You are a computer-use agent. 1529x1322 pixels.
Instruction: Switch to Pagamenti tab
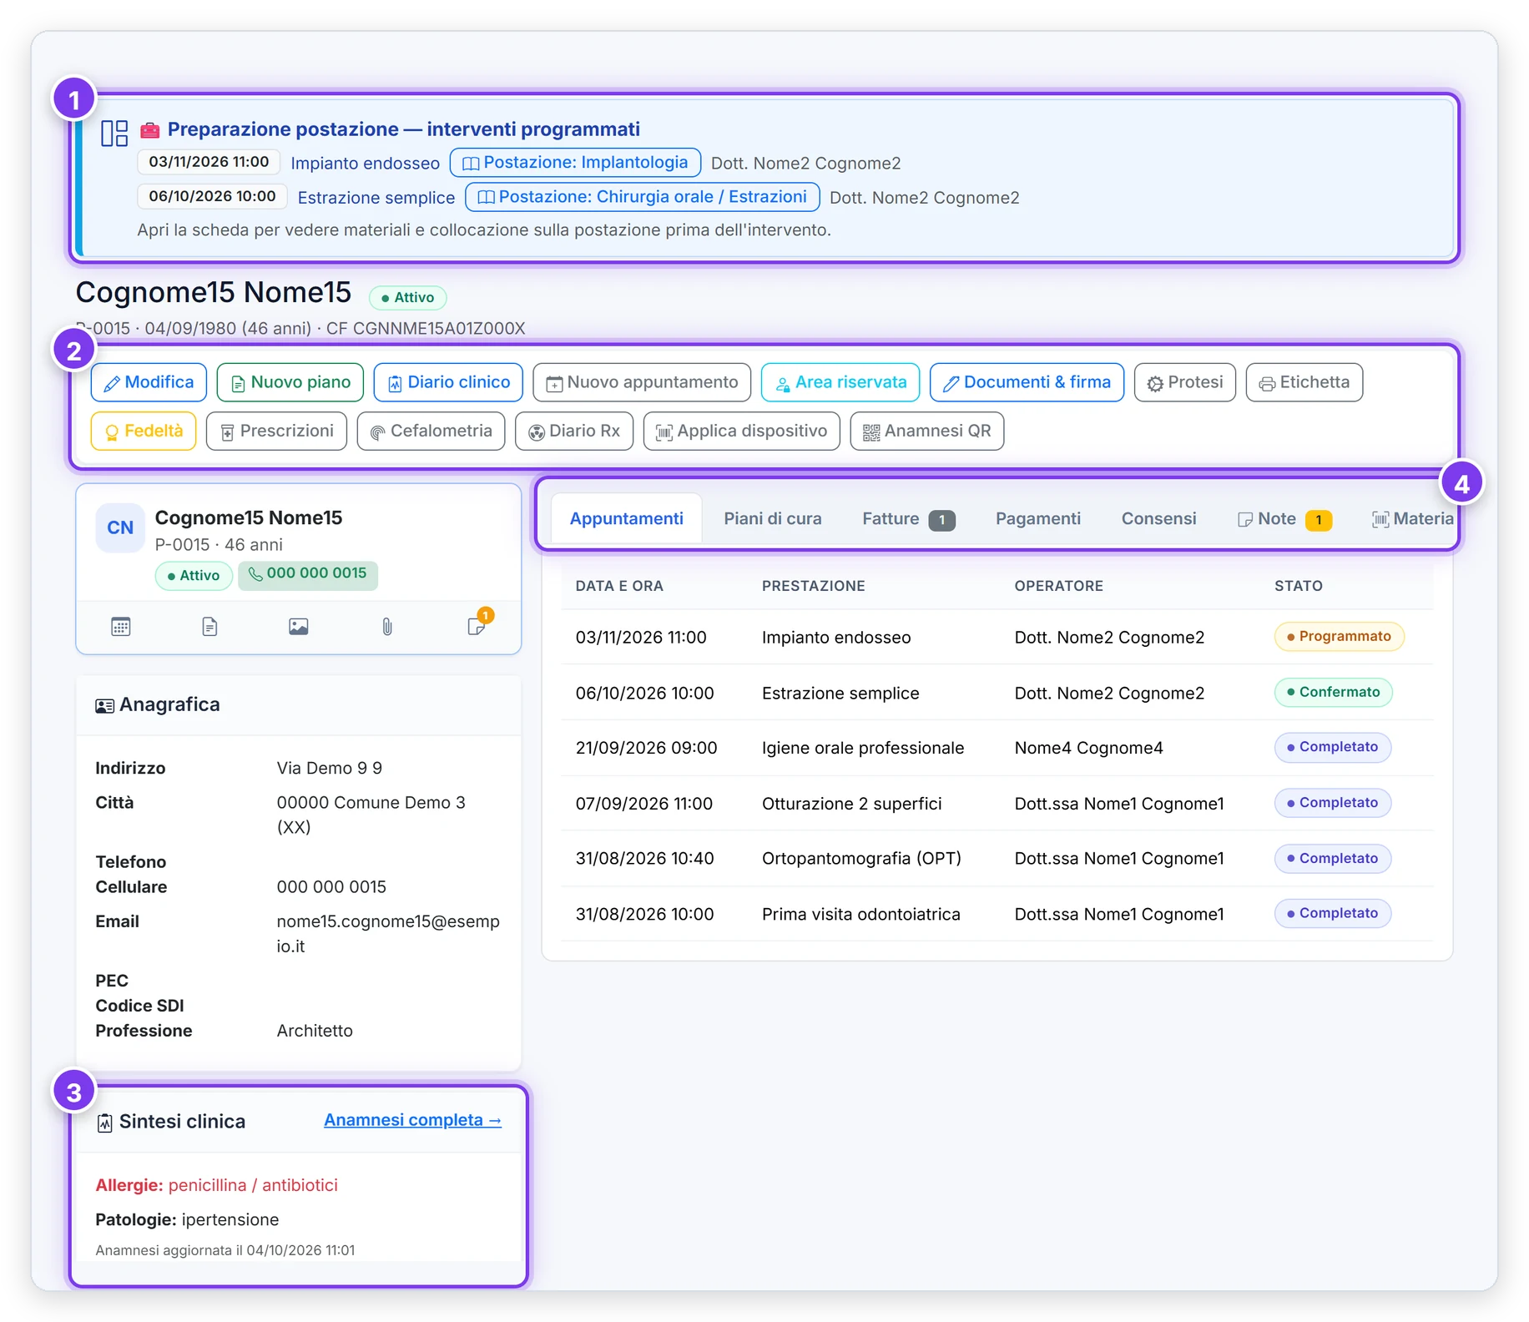point(1038,518)
